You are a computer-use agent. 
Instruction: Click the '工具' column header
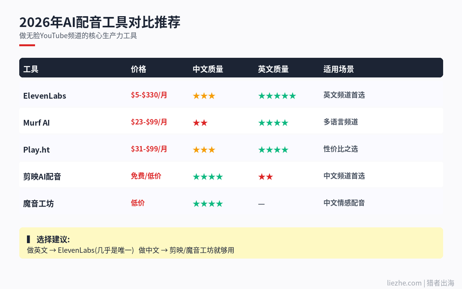pos(31,69)
